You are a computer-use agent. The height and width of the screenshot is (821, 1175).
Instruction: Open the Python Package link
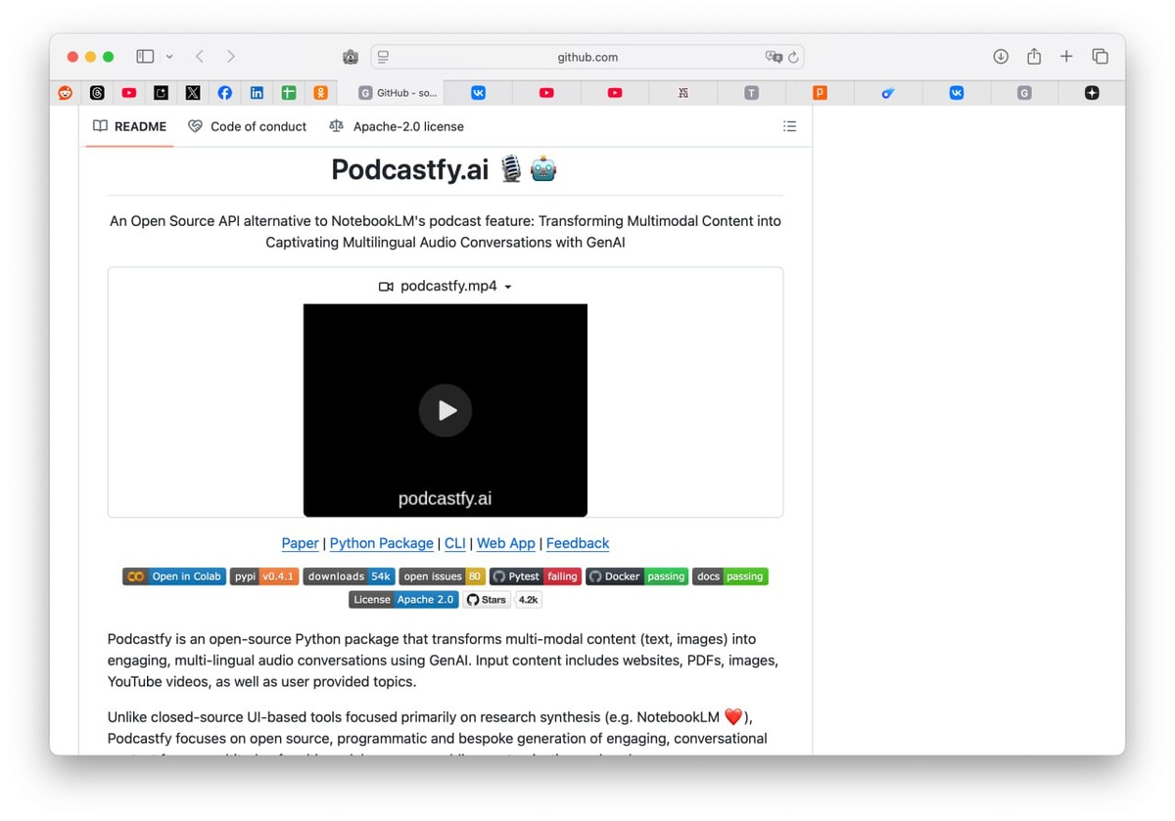(382, 543)
